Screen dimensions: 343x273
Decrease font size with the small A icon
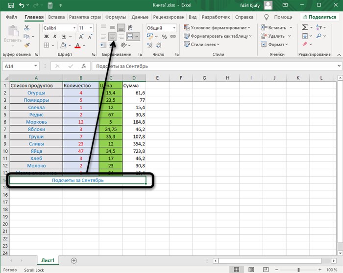tap(90, 37)
